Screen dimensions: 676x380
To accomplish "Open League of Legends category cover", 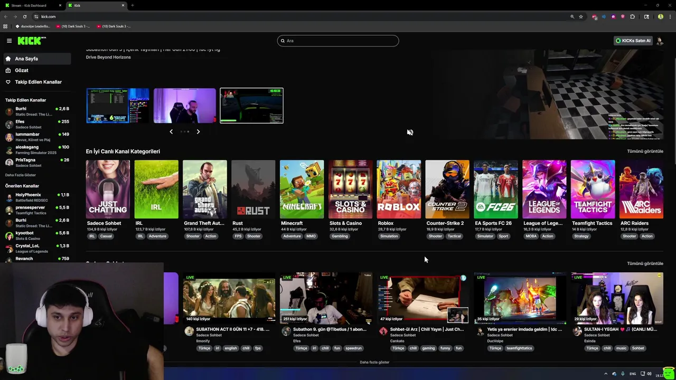I will point(544,189).
